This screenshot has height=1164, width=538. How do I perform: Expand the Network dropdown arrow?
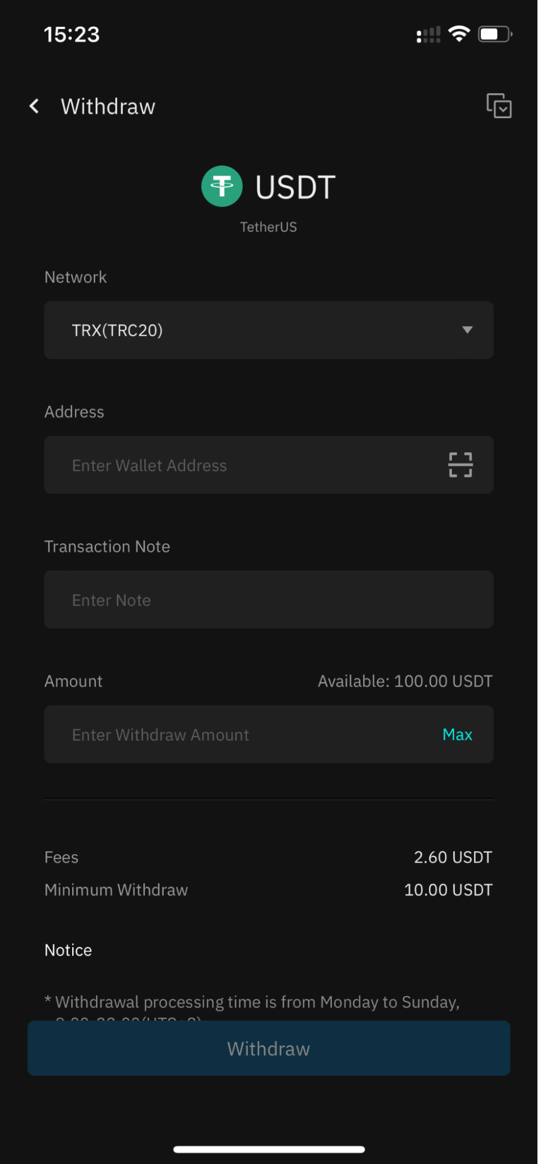467,330
